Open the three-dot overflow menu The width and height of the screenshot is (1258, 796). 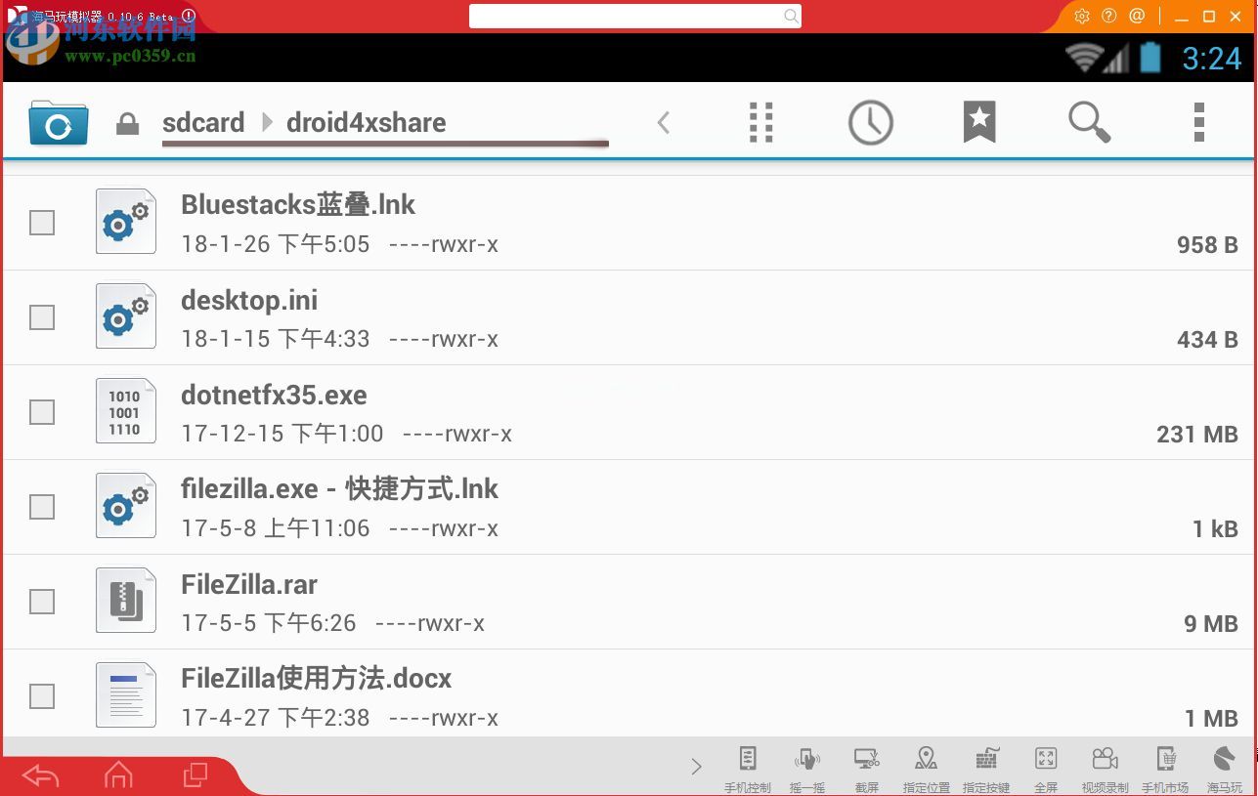point(1199,123)
